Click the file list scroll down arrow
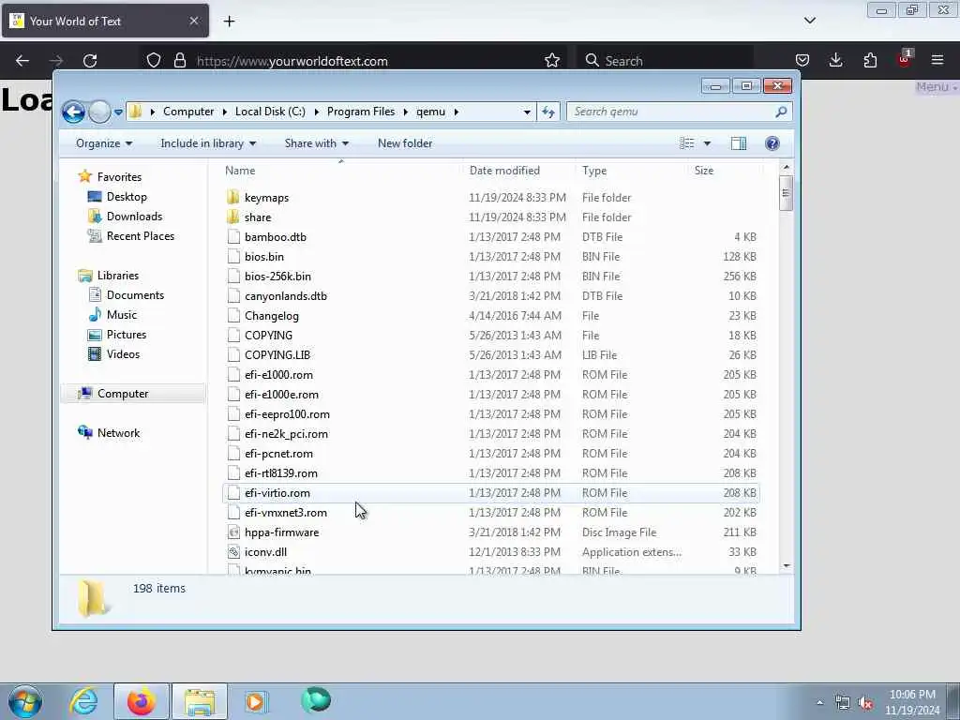The height and width of the screenshot is (720, 960). [x=787, y=566]
